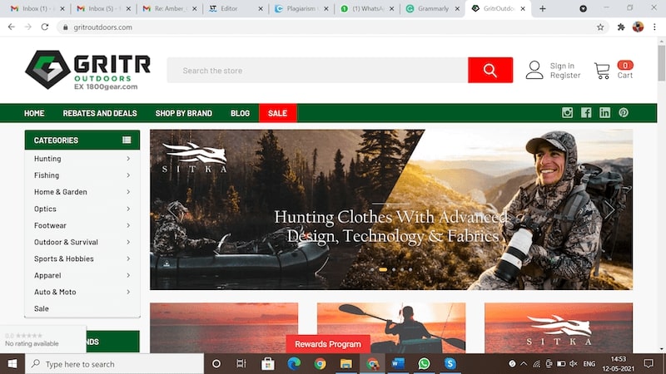Viewport: 666px width, 374px height.
Task: Switch to the Grammarly browser tab
Action: click(432, 8)
